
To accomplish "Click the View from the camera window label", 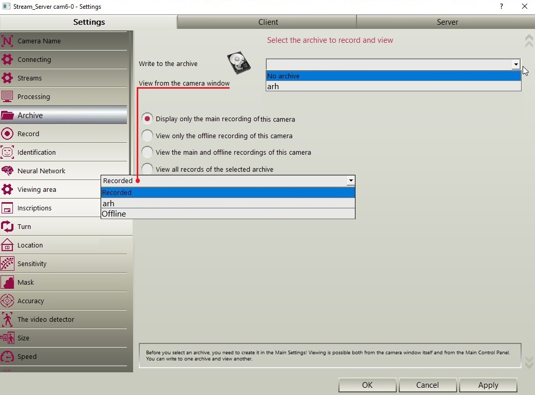I will (184, 83).
